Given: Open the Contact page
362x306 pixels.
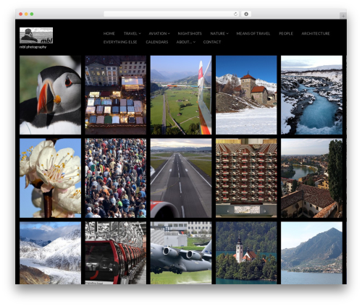Looking at the screenshot, I should (x=212, y=42).
